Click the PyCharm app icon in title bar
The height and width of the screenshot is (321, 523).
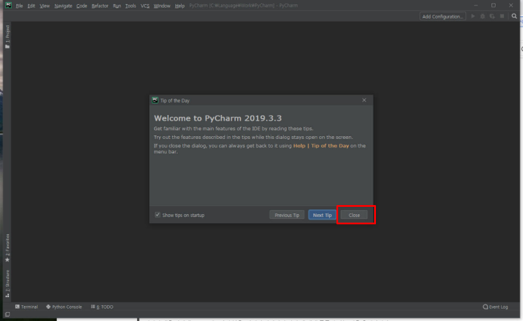[x=8, y=5]
